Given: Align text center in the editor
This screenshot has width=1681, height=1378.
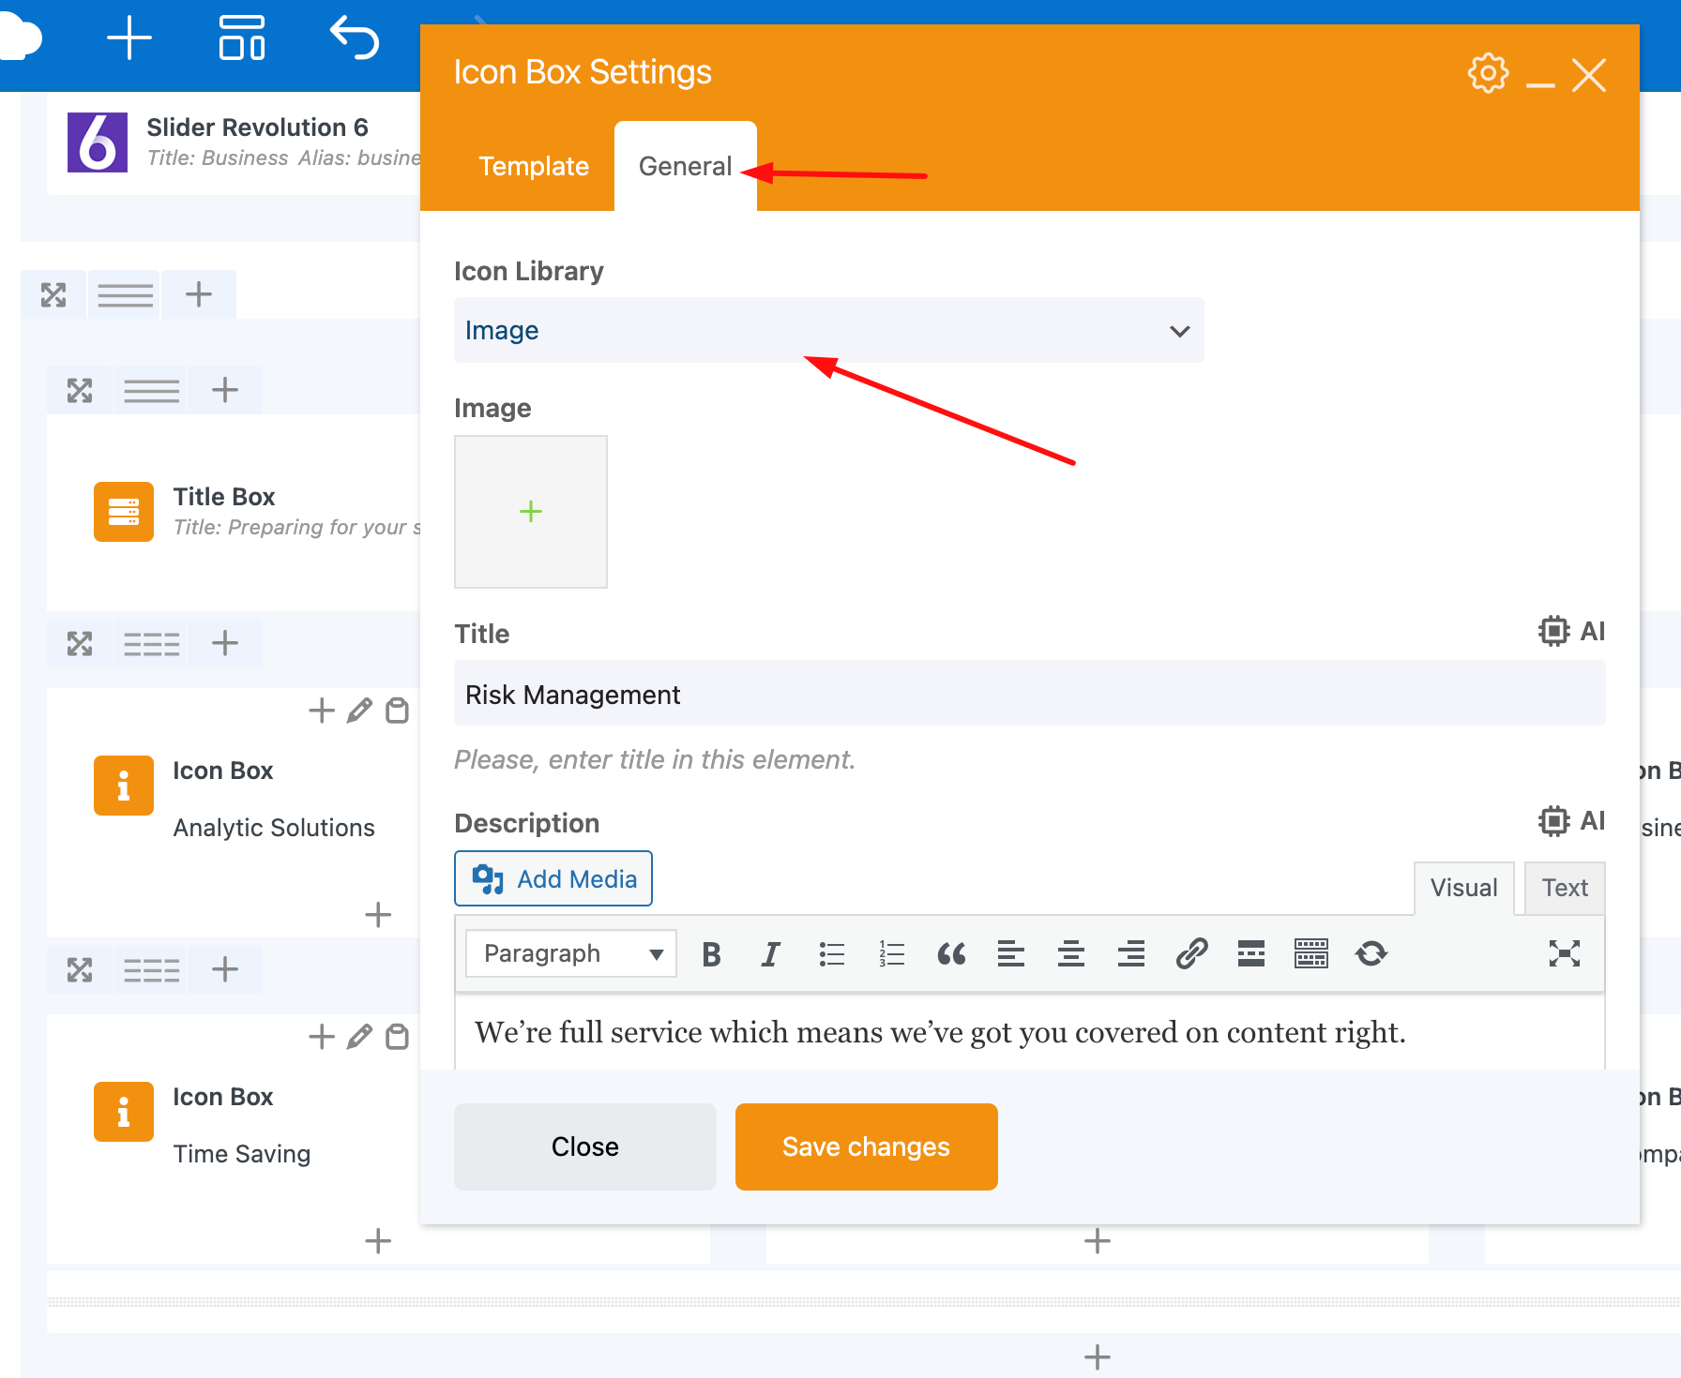Looking at the screenshot, I should click(1071, 954).
